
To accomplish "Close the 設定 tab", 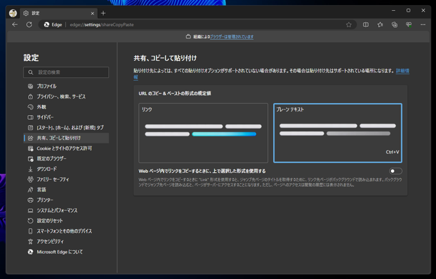I will pos(92,13).
